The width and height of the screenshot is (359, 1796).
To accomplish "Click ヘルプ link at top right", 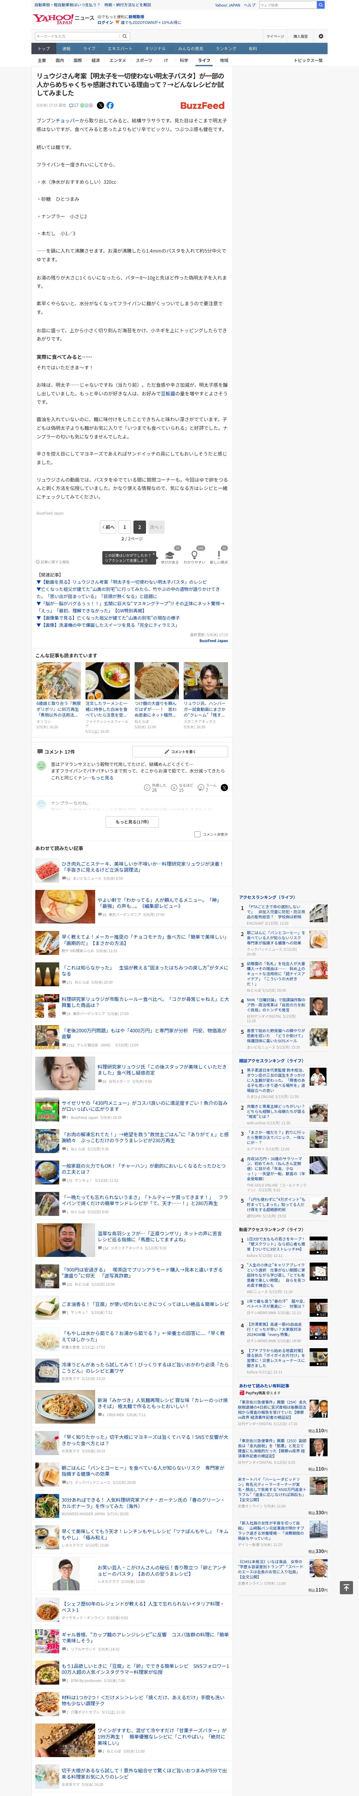I will coord(250,5).
